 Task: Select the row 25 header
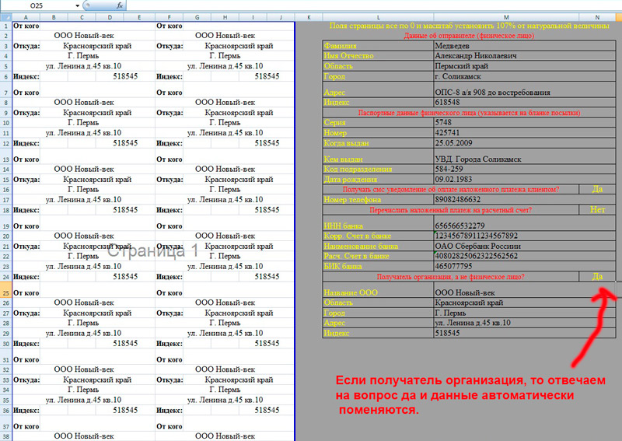tap(5, 292)
